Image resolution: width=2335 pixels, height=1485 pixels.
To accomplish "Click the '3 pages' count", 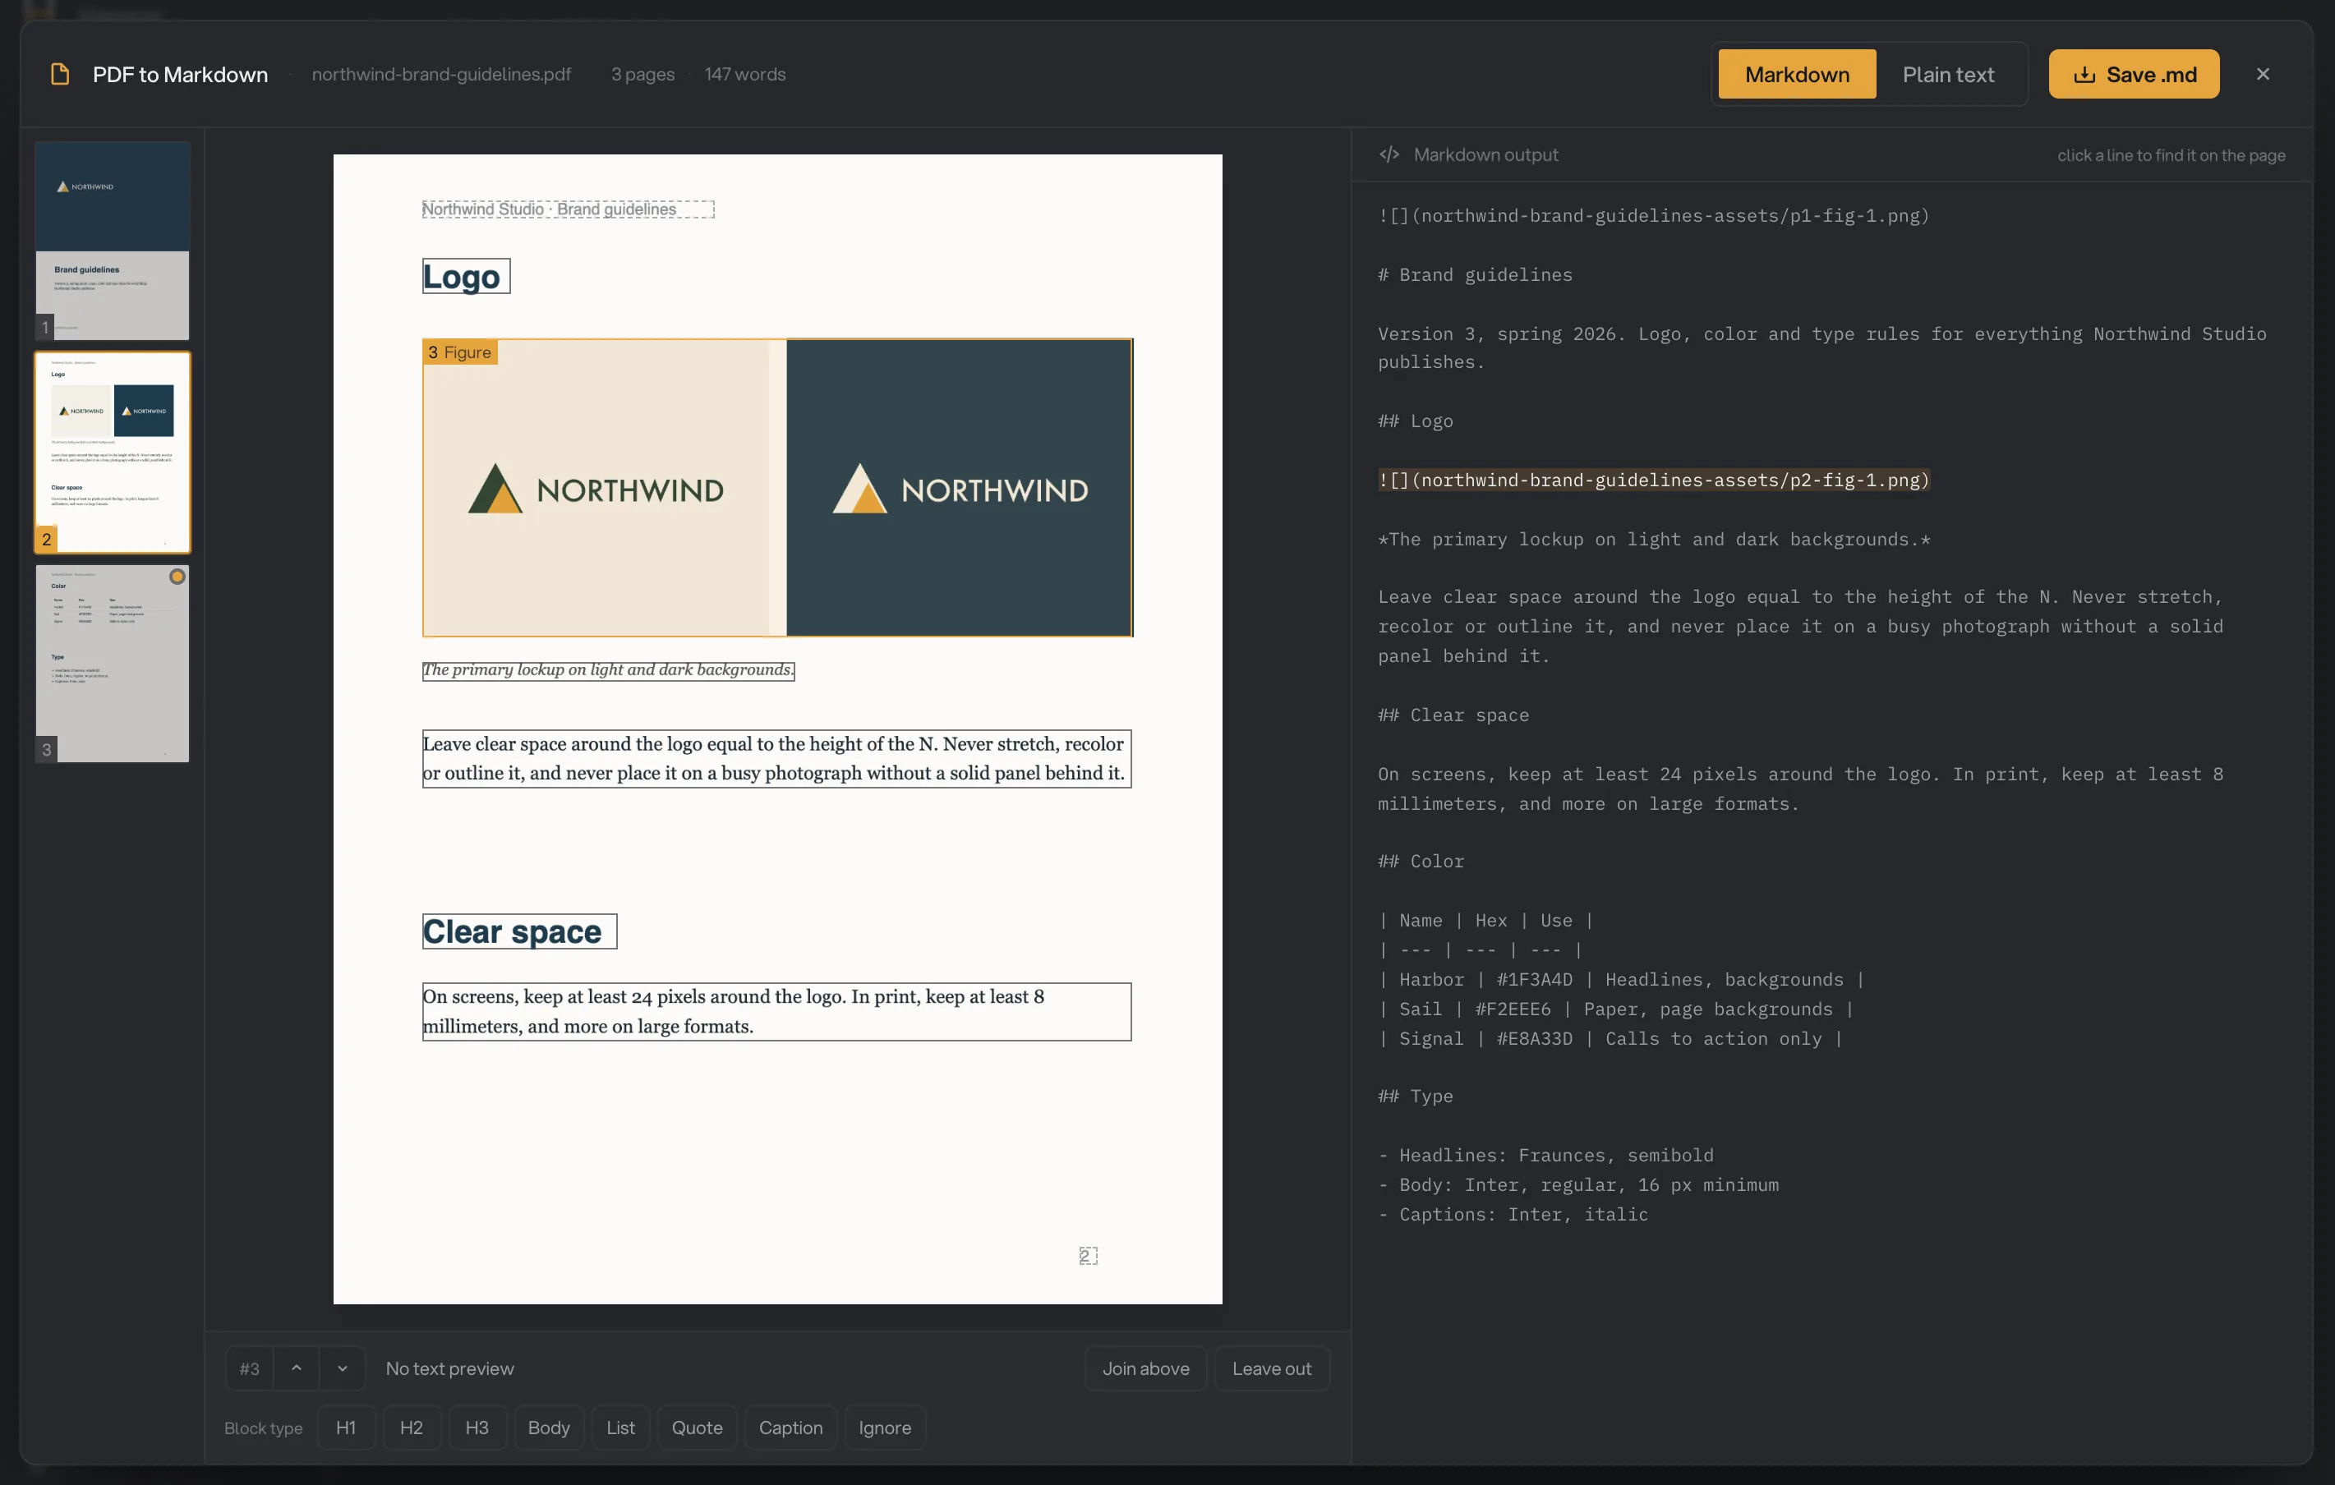I will coord(642,75).
